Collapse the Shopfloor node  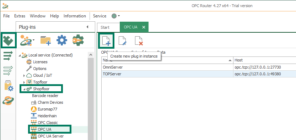click(x=25, y=89)
